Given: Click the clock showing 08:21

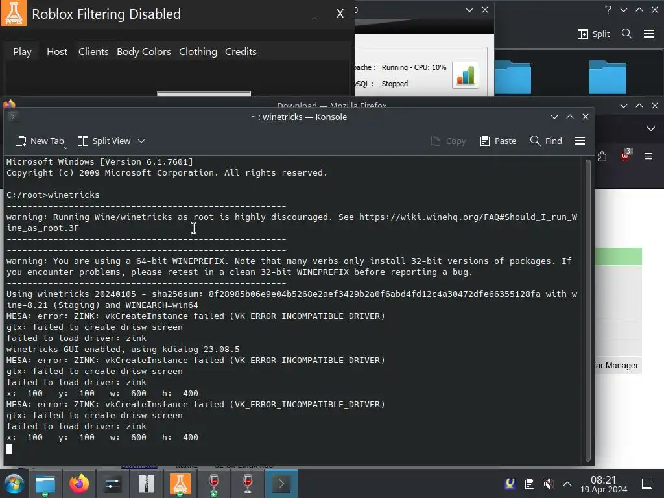Looking at the screenshot, I should [604, 484].
